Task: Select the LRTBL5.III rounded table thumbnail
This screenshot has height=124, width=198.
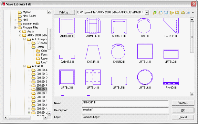Action: pos(119,81)
